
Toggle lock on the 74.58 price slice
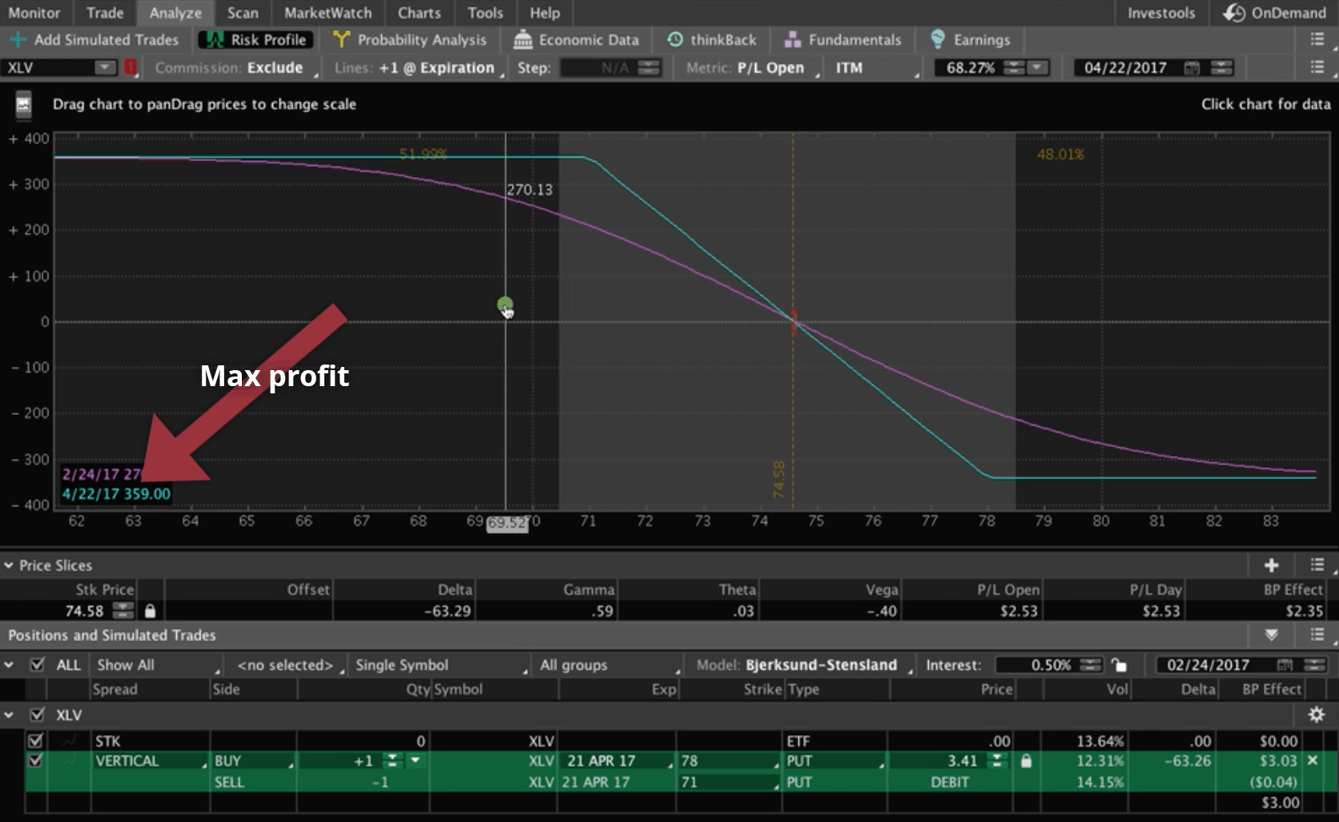[x=150, y=610]
